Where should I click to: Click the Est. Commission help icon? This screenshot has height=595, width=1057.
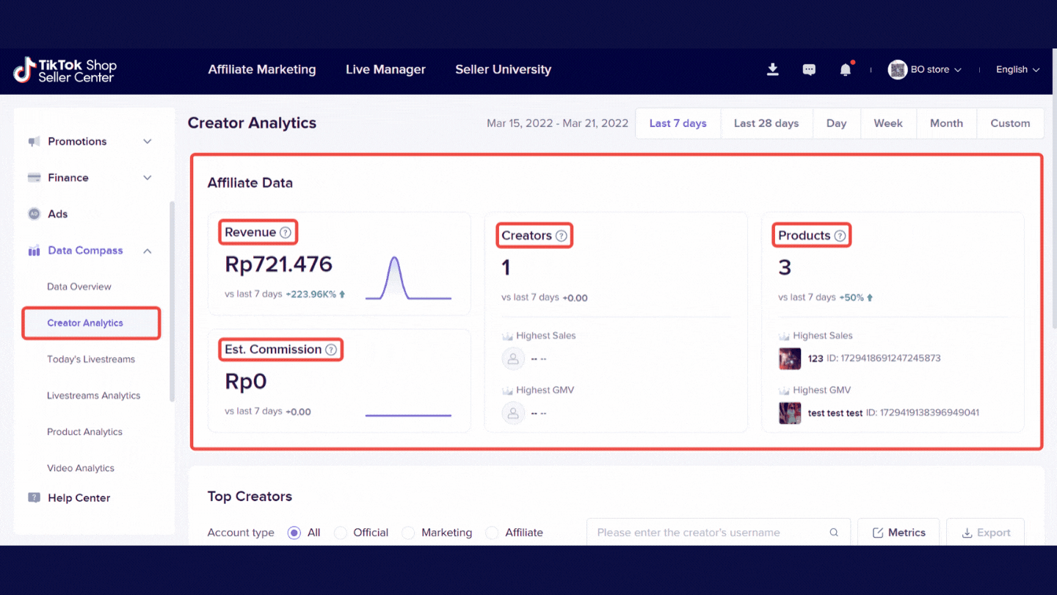coord(331,350)
